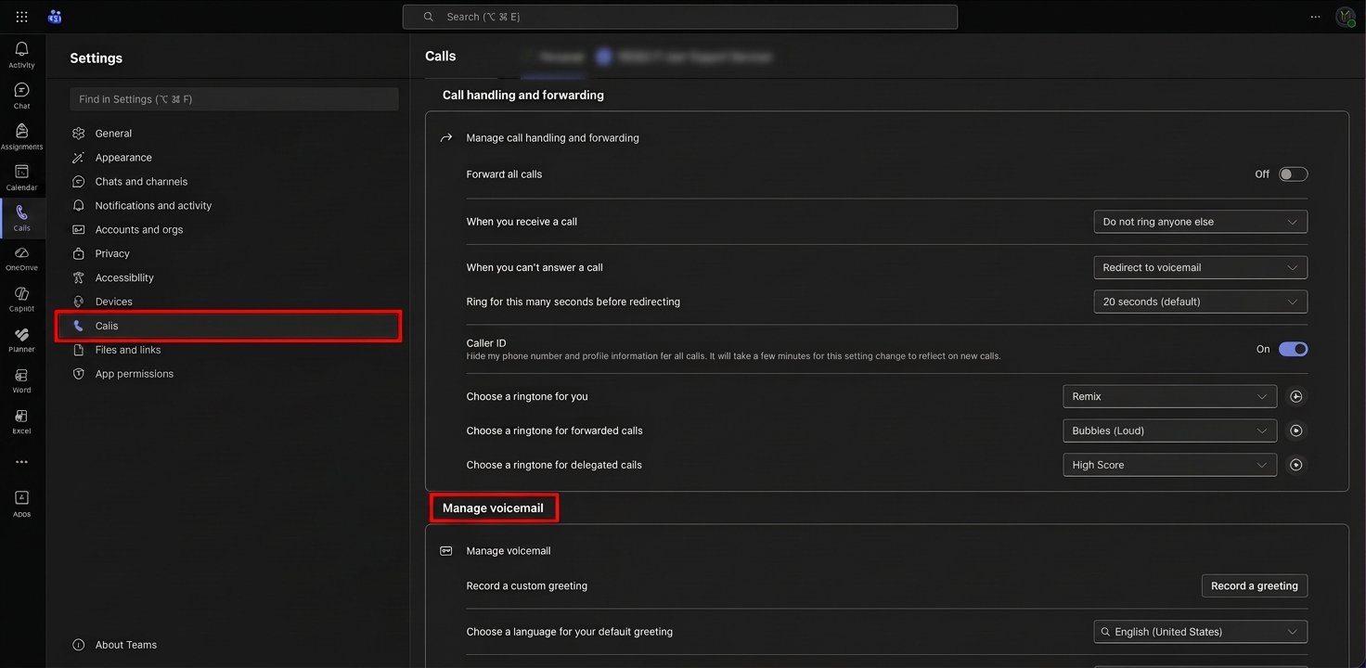This screenshot has width=1366, height=668.
Task: Open the Word app
Action: coord(21,381)
